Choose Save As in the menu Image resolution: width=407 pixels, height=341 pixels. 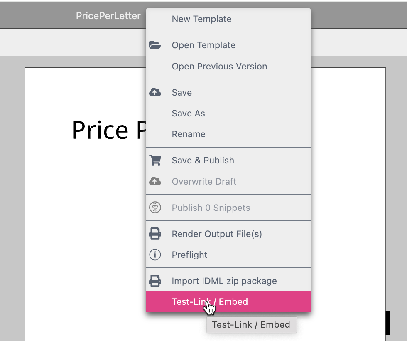188,114
